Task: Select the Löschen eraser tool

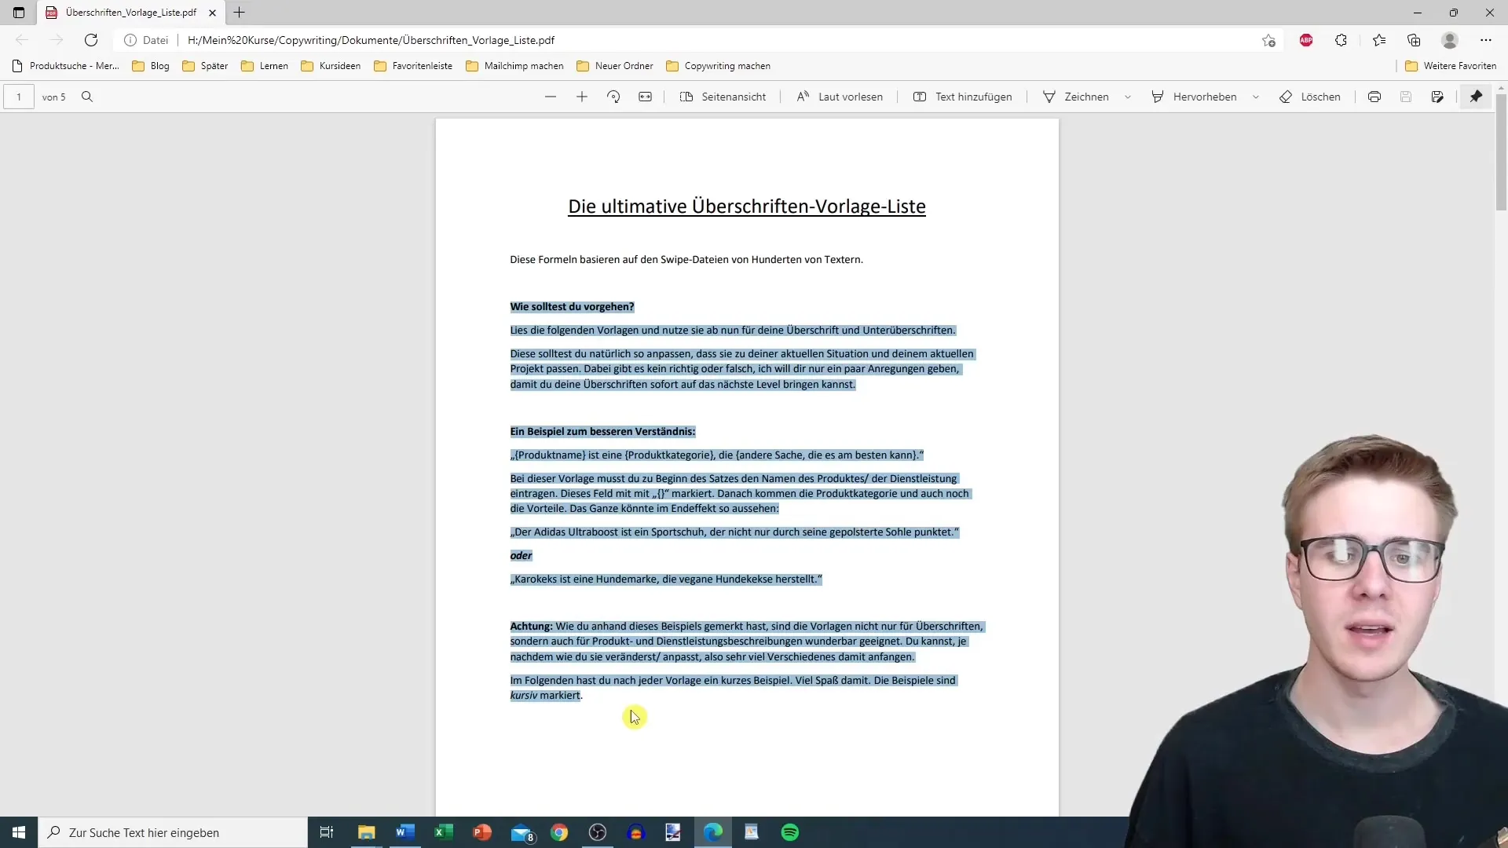Action: tap(1310, 97)
